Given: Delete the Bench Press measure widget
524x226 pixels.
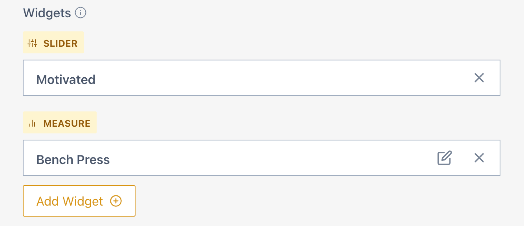Looking at the screenshot, I should (479, 158).
